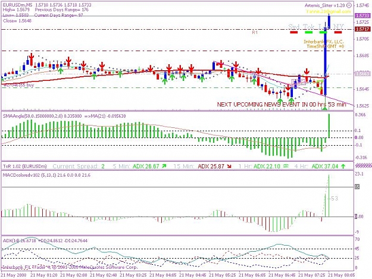This screenshot has width=372, height=279.
Task: Click the Tok session label
Action: coord(309,27)
